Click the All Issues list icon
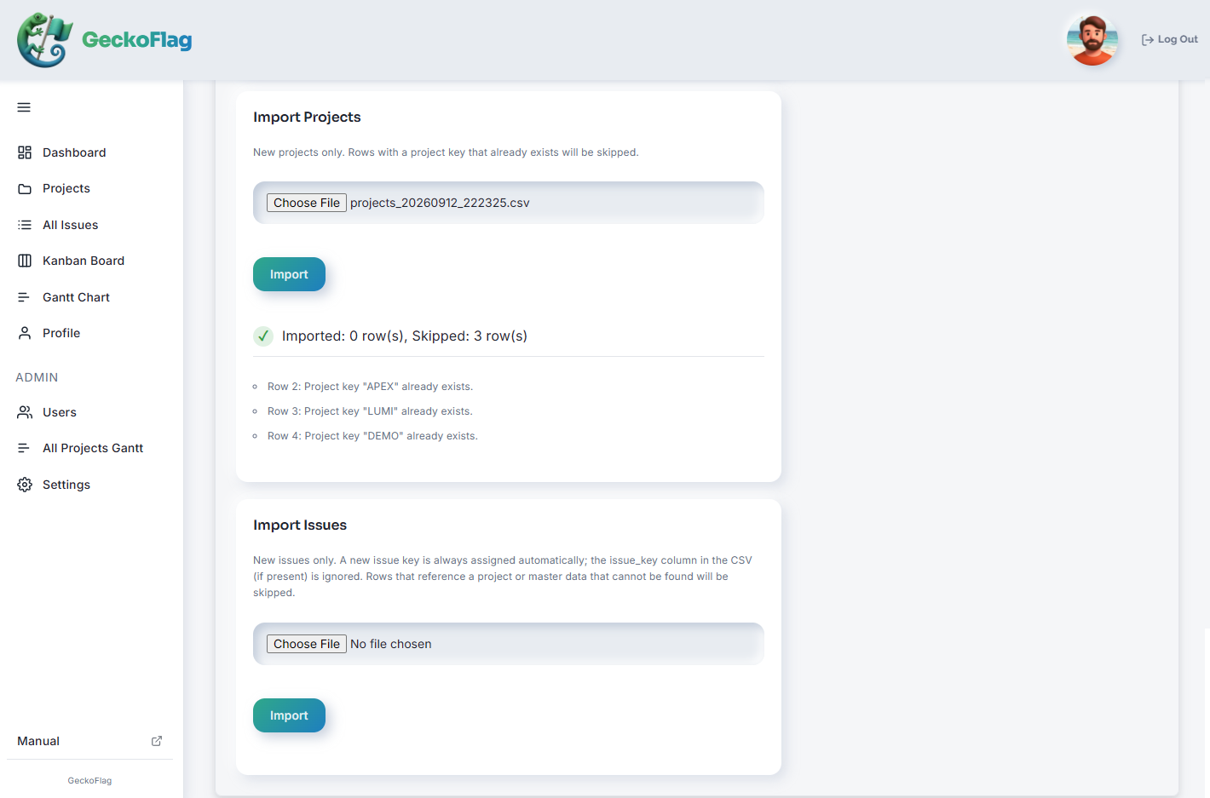 coord(25,225)
